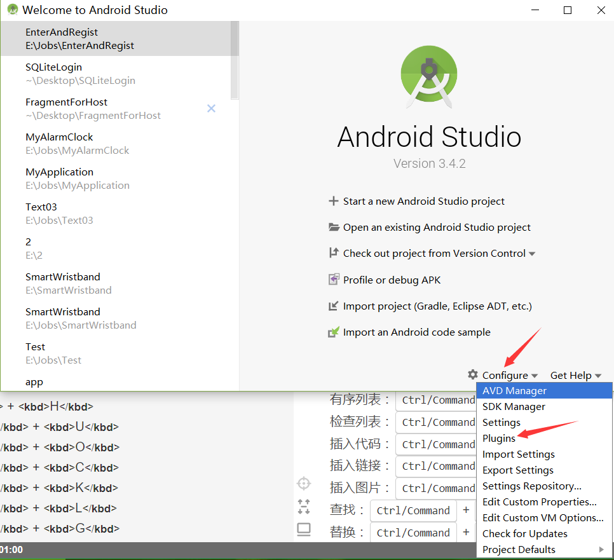614x560 pixels.
Task: Click the 01:00 timestamp in bottom bar
Action: pos(11,549)
